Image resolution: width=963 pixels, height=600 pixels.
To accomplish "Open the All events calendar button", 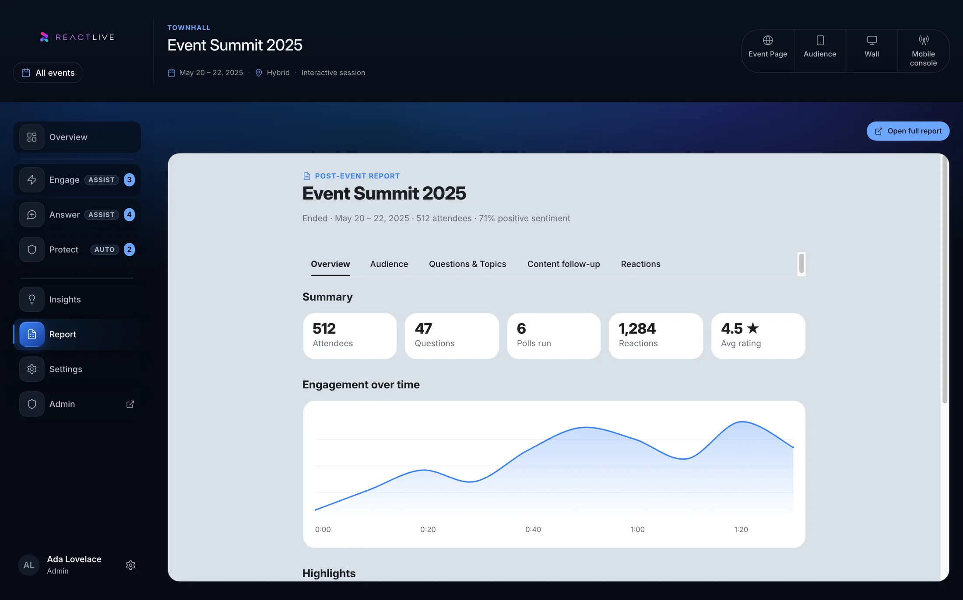I will [48, 73].
